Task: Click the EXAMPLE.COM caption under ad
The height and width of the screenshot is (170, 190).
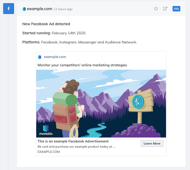Action: 48,152
